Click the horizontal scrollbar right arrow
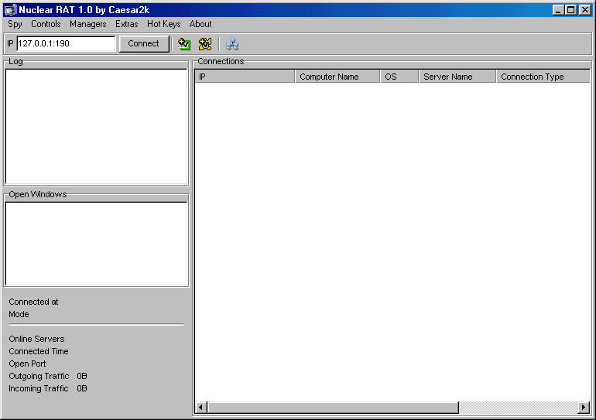Image resolution: width=596 pixels, height=420 pixels. point(584,408)
